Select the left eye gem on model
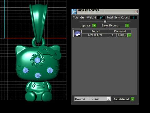 click(x=26, y=70)
